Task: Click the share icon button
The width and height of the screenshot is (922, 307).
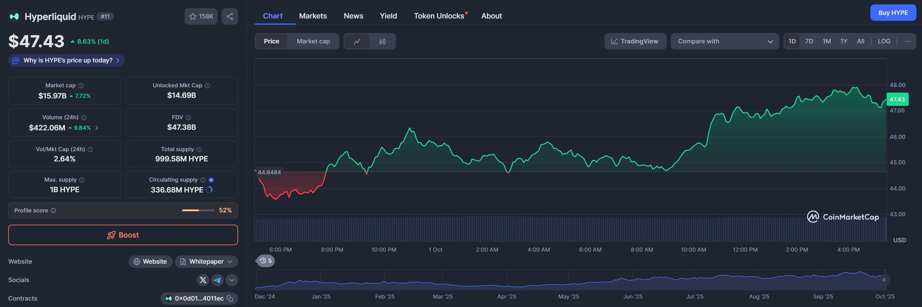Action: (x=230, y=16)
